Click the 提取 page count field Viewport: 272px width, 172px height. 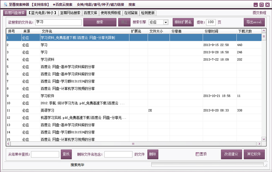[211, 22]
